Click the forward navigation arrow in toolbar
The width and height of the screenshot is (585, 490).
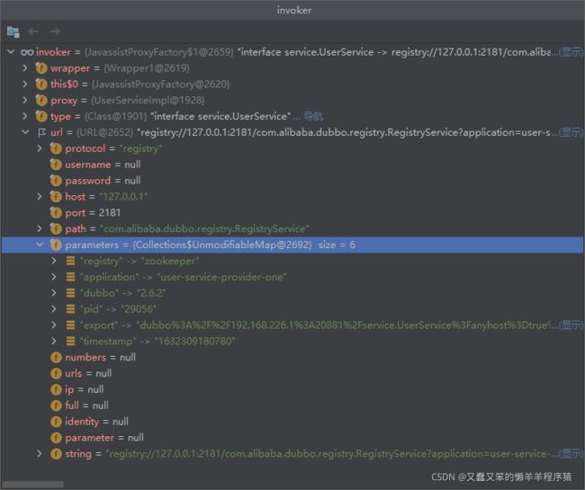[x=55, y=31]
